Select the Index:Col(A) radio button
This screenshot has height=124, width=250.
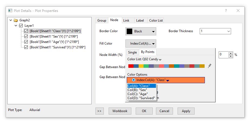point(134,80)
